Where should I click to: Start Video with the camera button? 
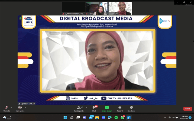[20, 108]
